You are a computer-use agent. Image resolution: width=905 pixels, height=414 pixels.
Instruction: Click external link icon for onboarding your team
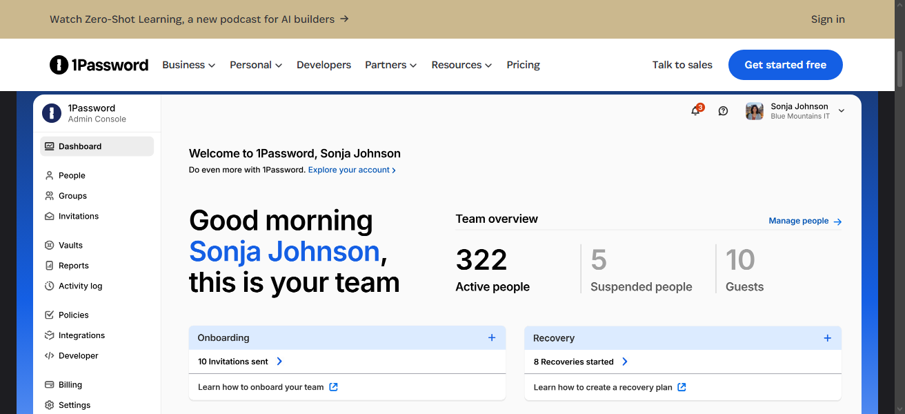333,387
